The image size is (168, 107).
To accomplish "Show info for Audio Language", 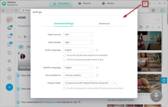I will [x=97, y=50].
